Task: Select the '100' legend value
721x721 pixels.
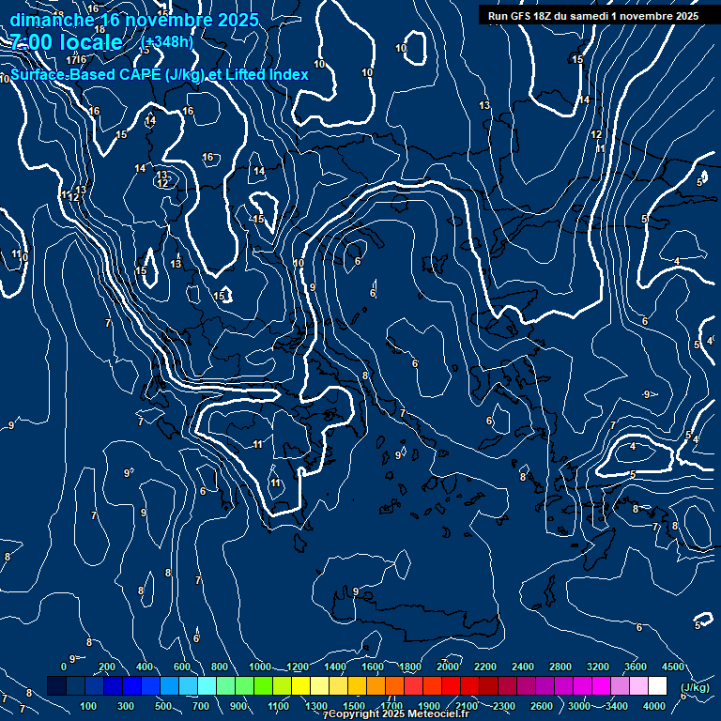Action: [x=88, y=706]
